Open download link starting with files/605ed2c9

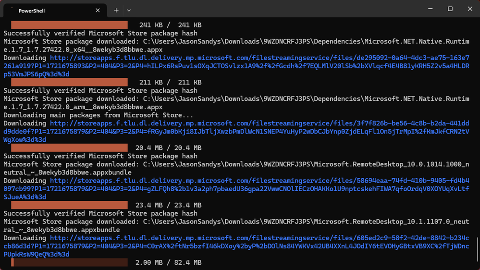(x=236, y=246)
